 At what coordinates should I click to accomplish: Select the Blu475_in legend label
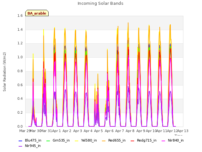[33, 141]
